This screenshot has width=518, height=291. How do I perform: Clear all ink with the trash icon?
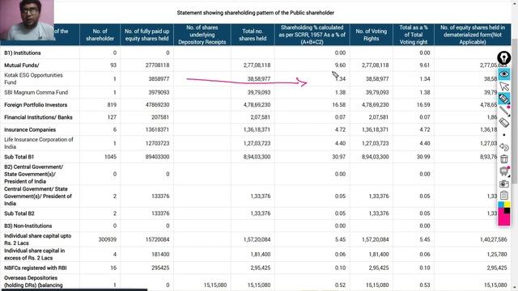[503, 159]
